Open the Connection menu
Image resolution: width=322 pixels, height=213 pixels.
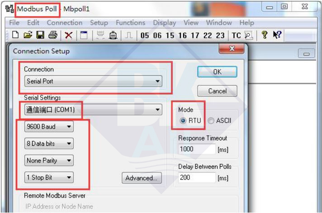pyautogui.click(x=65, y=23)
